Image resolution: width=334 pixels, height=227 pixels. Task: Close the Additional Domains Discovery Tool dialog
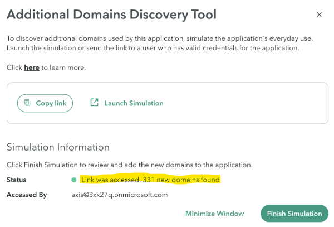[x=319, y=15]
